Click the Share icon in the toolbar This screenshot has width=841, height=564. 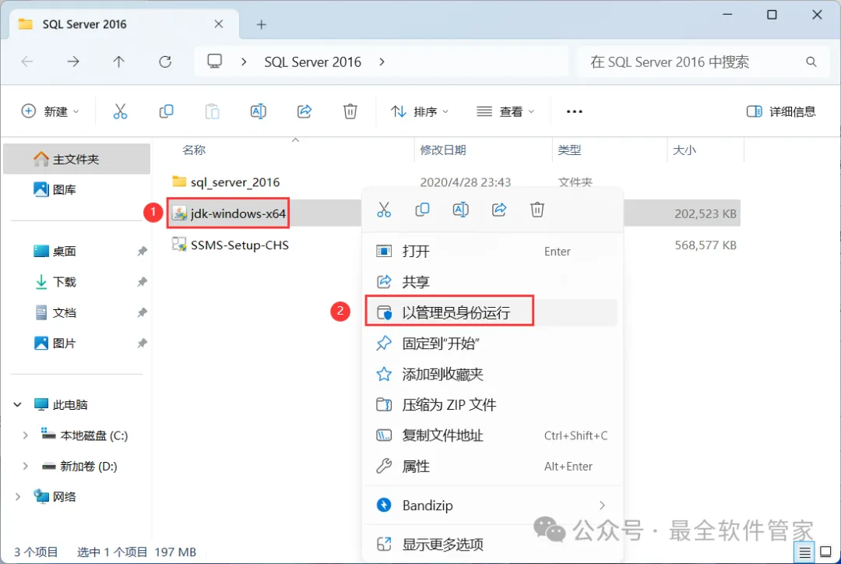pos(304,111)
